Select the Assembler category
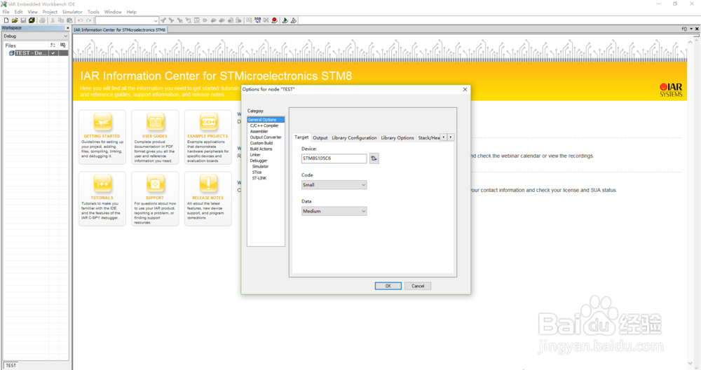701x370 pixels. coord(259,131)
